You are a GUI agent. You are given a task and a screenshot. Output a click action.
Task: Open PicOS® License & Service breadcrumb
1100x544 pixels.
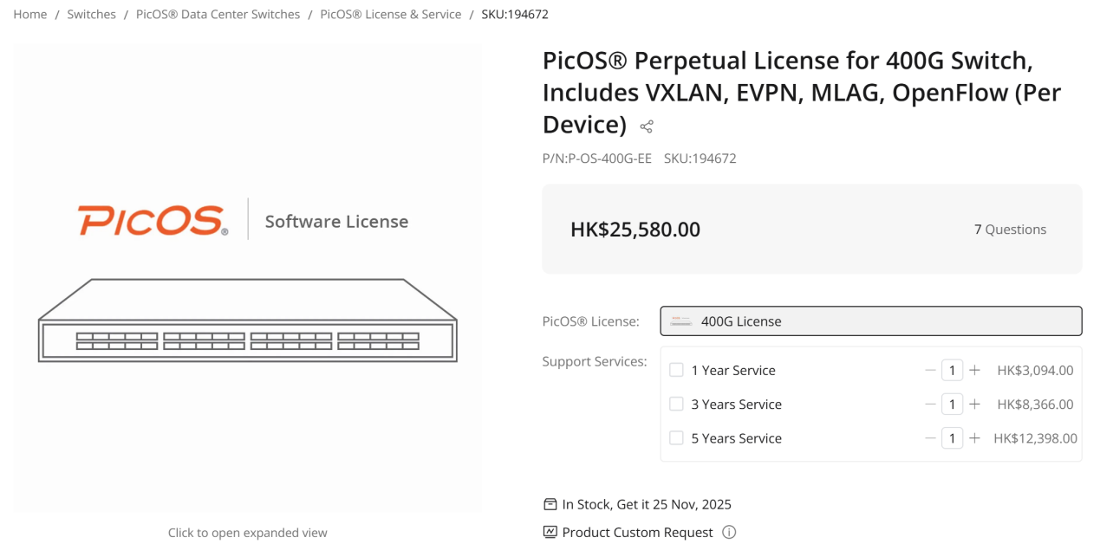click(390, 15)
